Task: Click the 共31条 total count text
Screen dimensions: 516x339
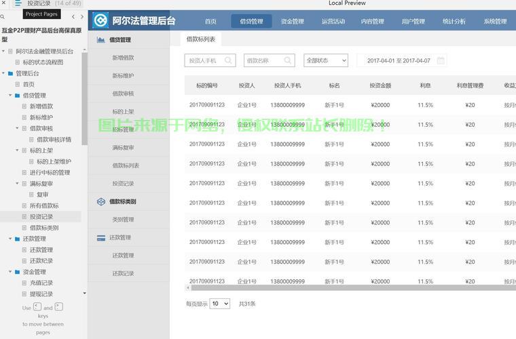Action: tap(247, 304)
